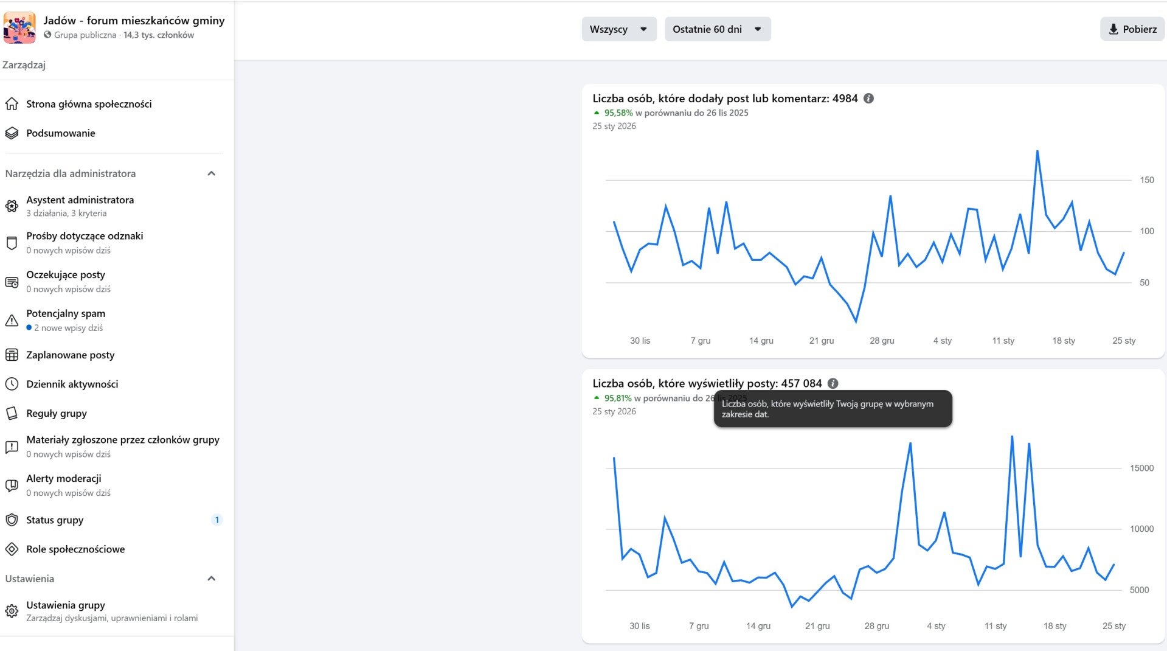Click the Potencjalny spam warning triangle icon
The width and height of the screenshot is (1167, 651).
pos(12,321)
